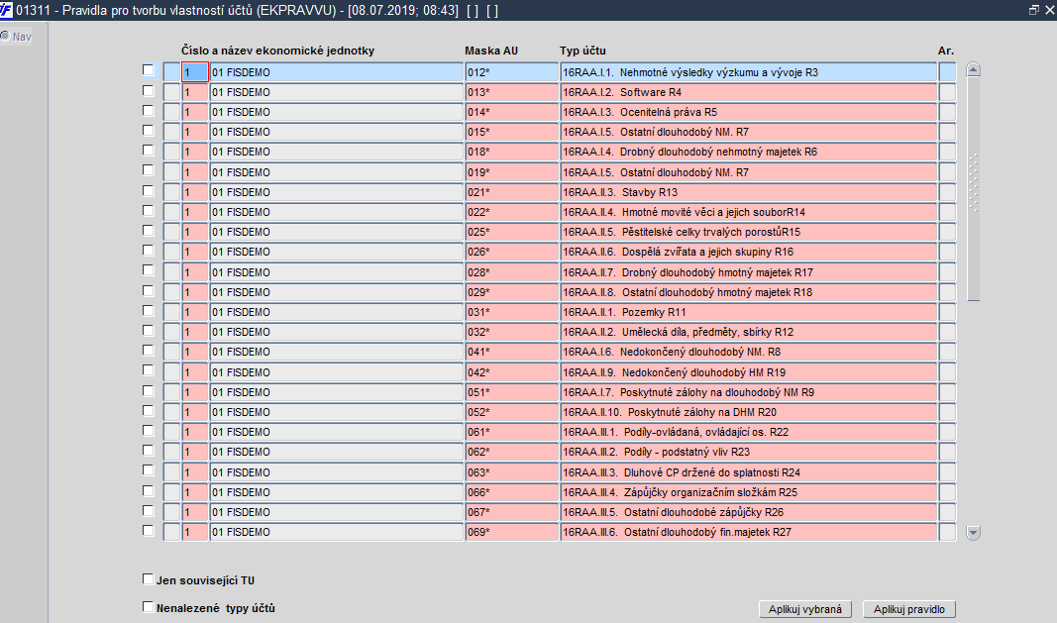Click the 'Aplikuj pravidlo' button

coord(909,609)
